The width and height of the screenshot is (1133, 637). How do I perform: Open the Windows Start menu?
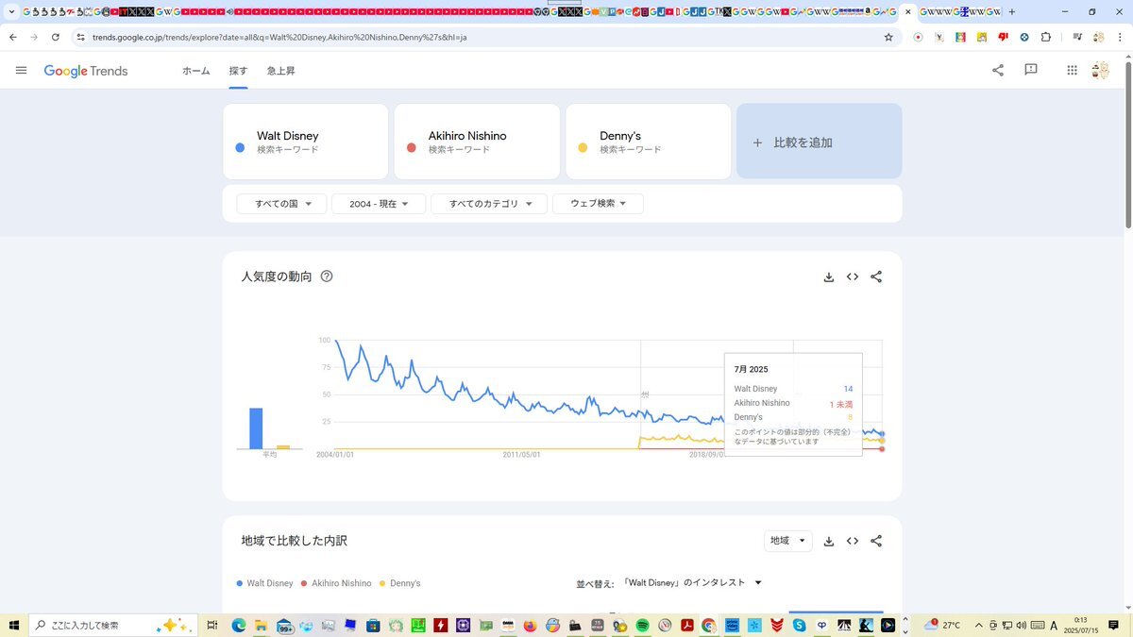tap(14, 625)
